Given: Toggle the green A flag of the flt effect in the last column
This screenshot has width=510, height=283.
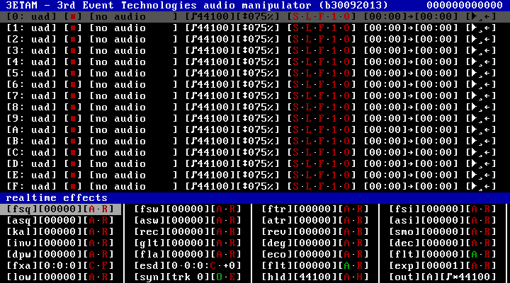Looking at the screenshot, I should [x=474, y=255].
